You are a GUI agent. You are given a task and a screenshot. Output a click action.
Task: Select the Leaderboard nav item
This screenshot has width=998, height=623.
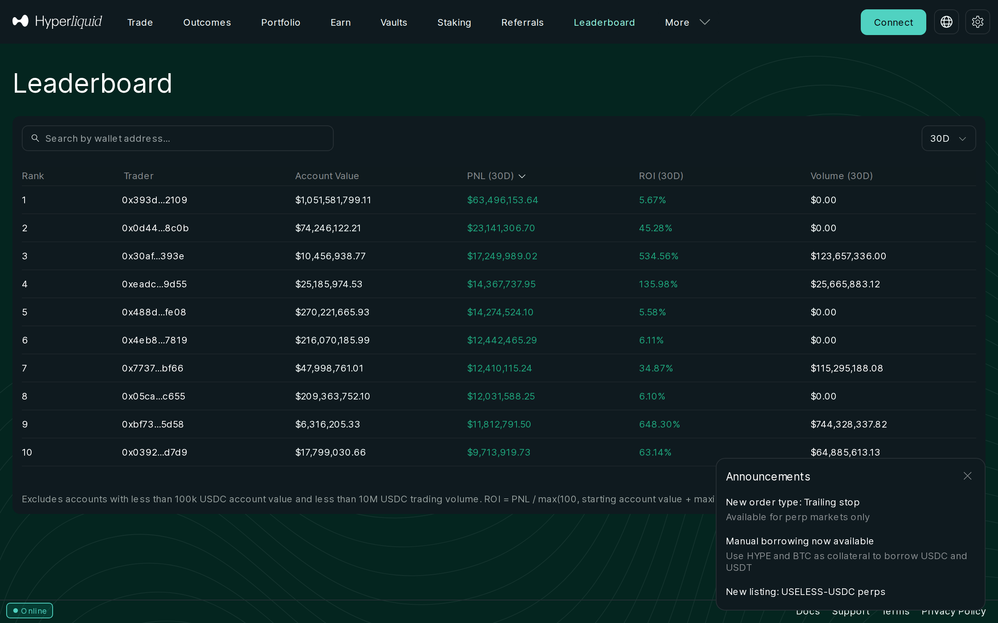604,22
